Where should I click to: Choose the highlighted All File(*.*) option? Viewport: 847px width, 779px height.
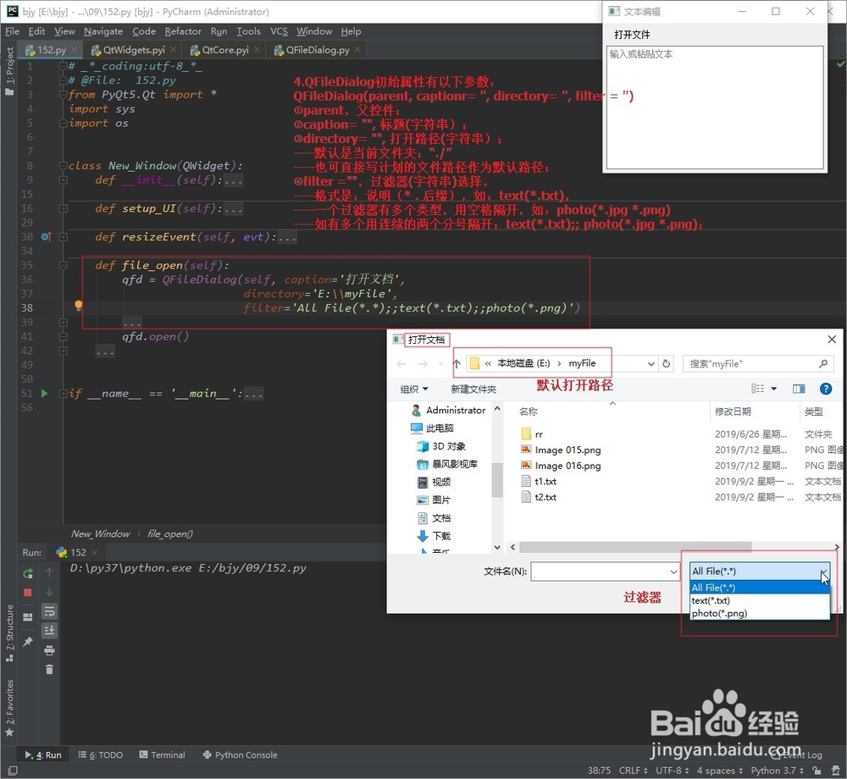pyautogui.click(x=760, y=588)
